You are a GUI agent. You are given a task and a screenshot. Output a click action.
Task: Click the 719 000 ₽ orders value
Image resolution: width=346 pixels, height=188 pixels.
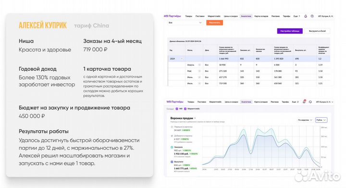pyautogui.click(x=95, y=50)
